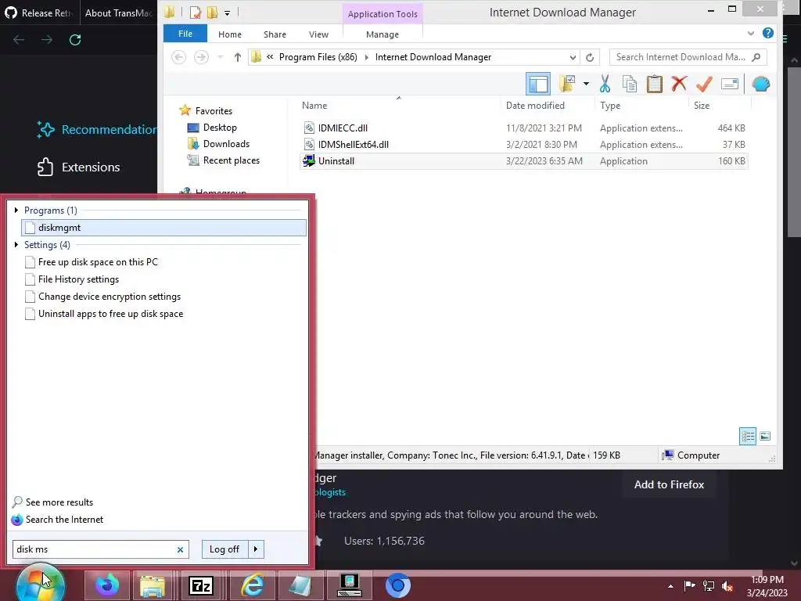Click the folder options toolbar icon
This screenshot has height=601, width=801.
567,84
